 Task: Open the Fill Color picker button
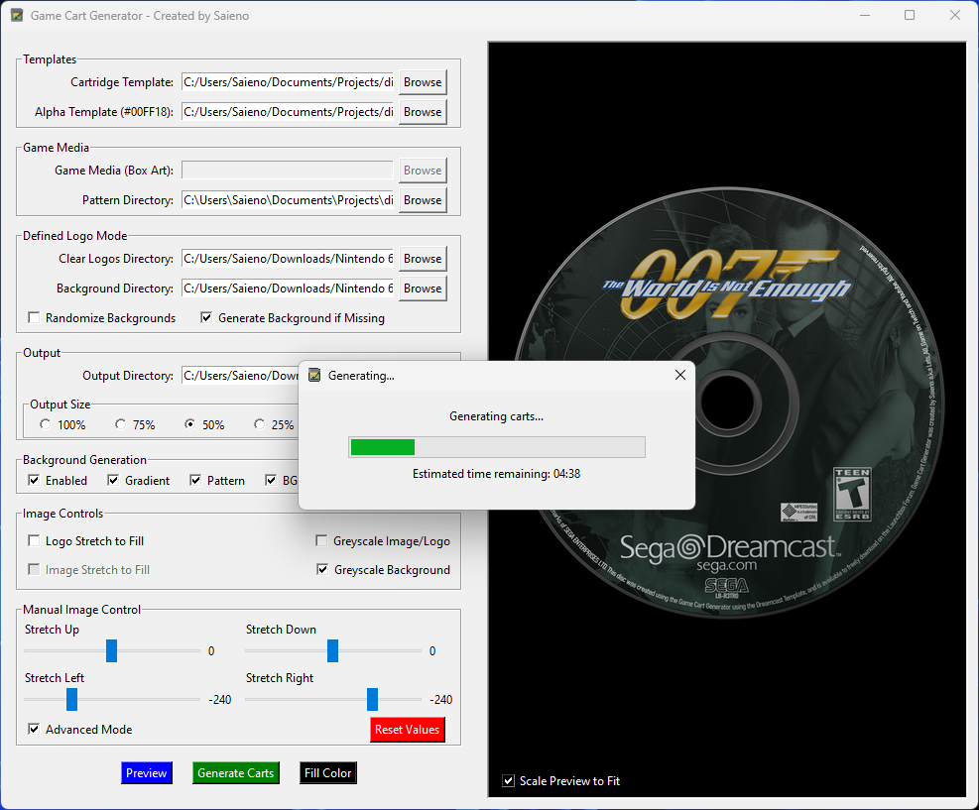328,773
